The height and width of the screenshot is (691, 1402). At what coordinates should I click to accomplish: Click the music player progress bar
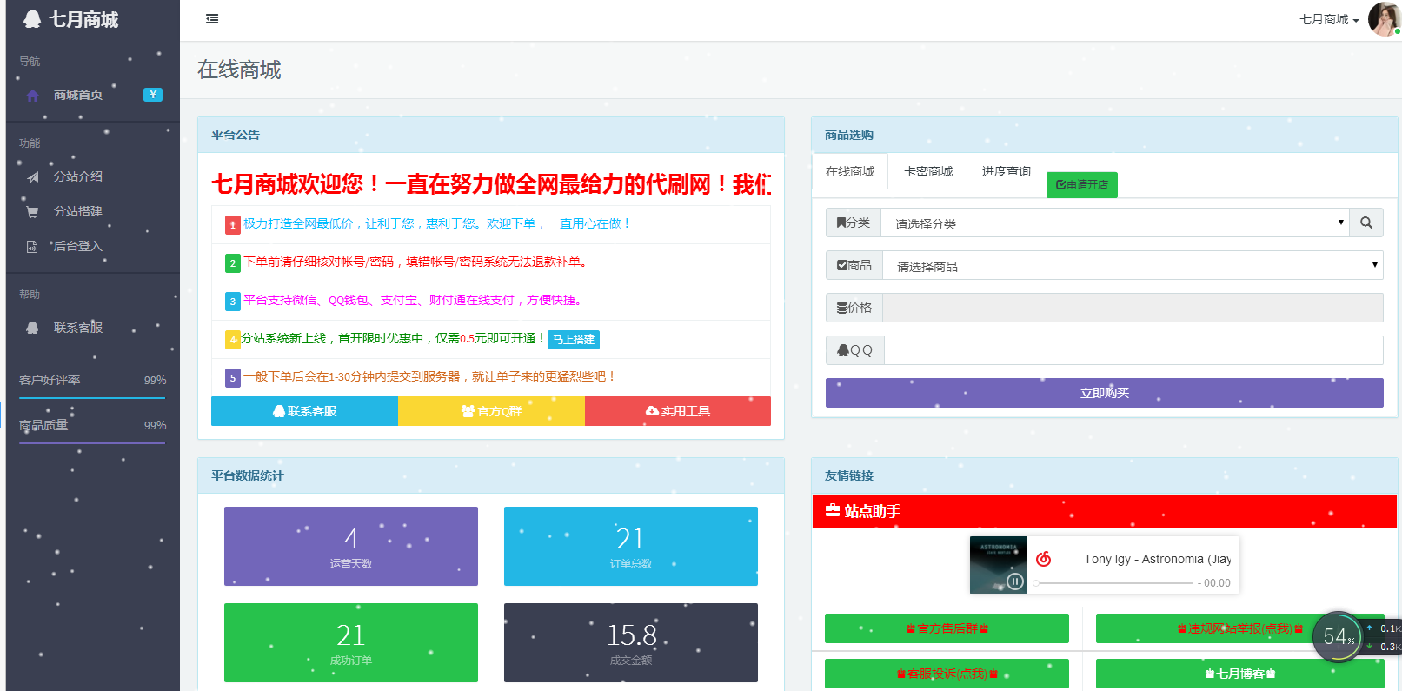(x=1113, y=583)
